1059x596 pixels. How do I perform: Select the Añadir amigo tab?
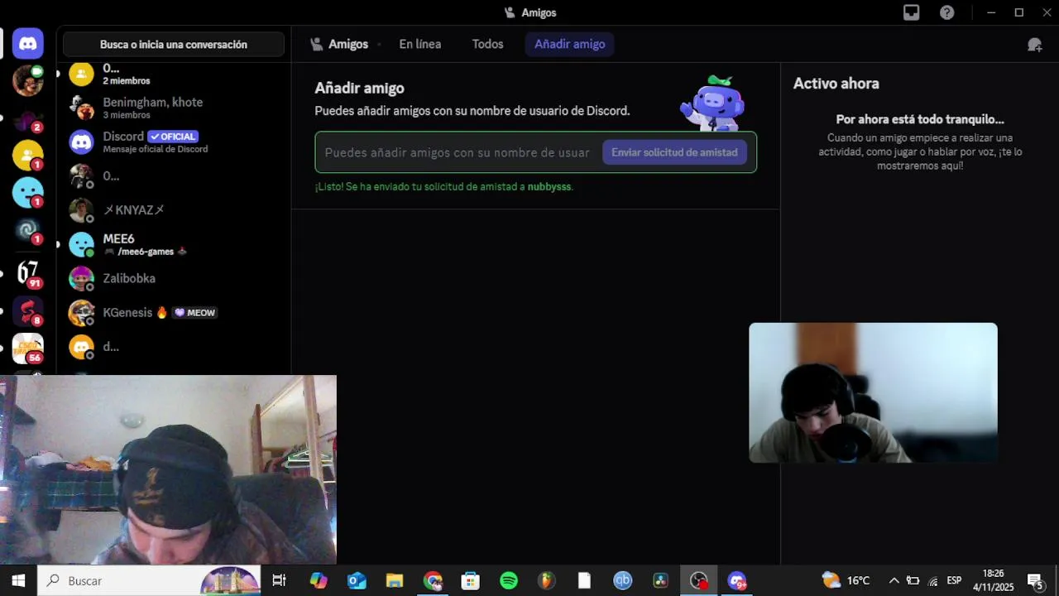569,44
